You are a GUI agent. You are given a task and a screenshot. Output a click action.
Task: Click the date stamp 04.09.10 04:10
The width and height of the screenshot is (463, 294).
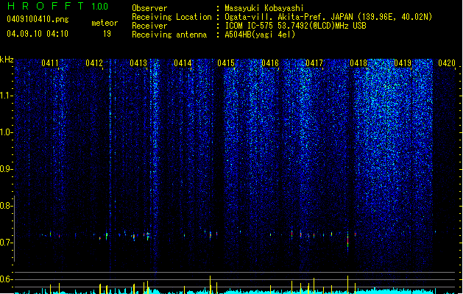(x=38, y=34)
